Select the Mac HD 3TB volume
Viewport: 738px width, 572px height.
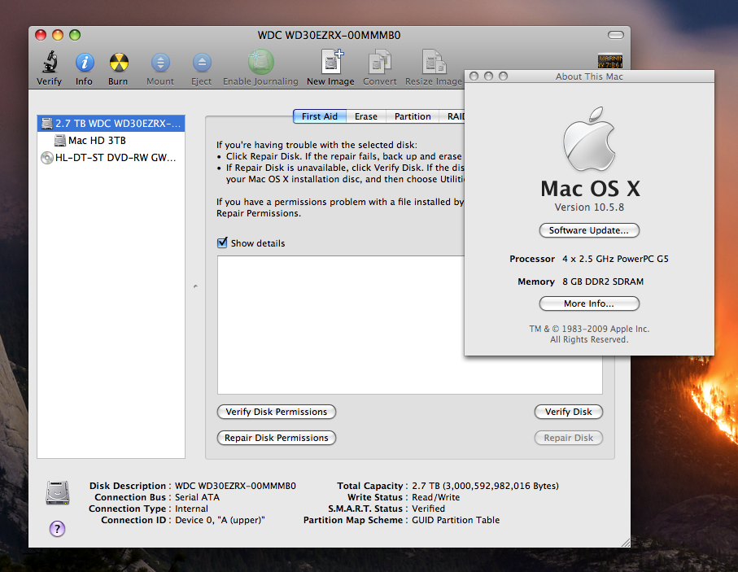point(111,140)
